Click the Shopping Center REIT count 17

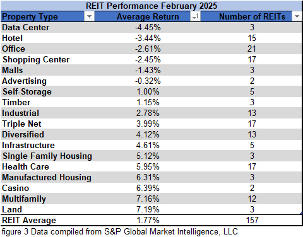252,59
